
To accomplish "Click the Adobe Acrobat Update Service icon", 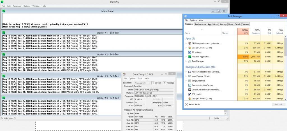I will coord(190,72).
